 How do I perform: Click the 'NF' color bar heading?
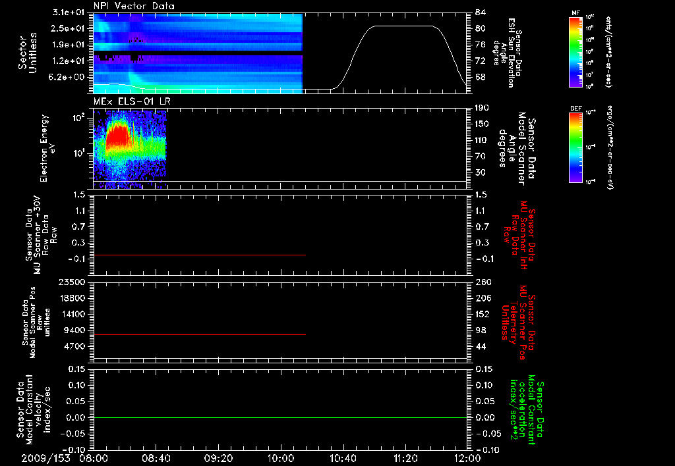pyautogui.click(x=575, y=13)
